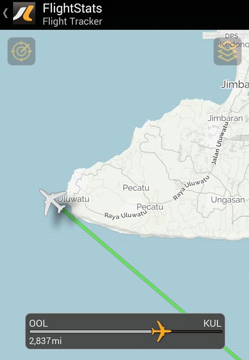The image size is (249, 360).
Task: Tap the KUL destination airport code
Action: [x=212, y=323]
